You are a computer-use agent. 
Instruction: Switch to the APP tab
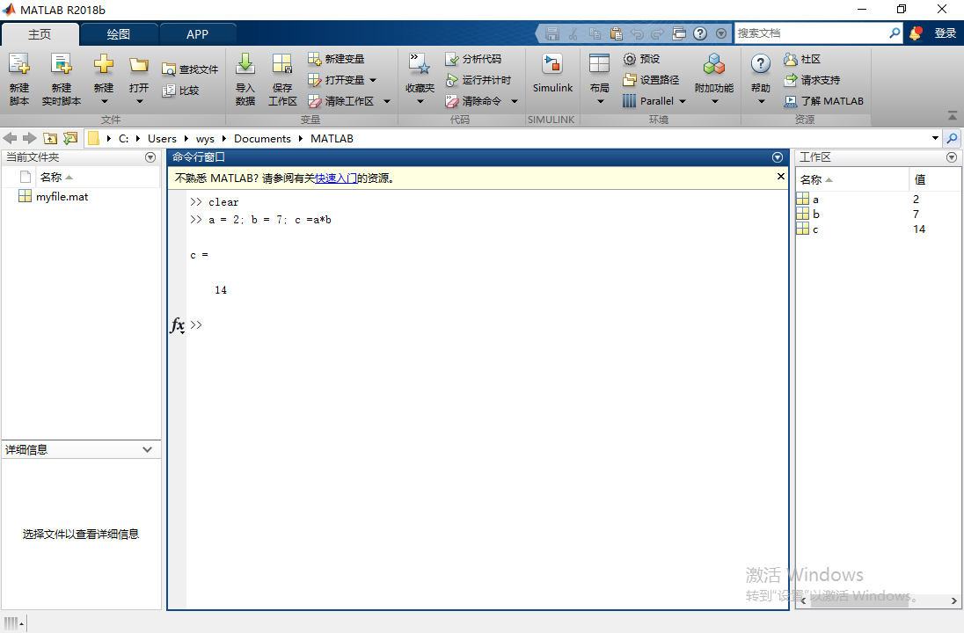tap(197, 34)
